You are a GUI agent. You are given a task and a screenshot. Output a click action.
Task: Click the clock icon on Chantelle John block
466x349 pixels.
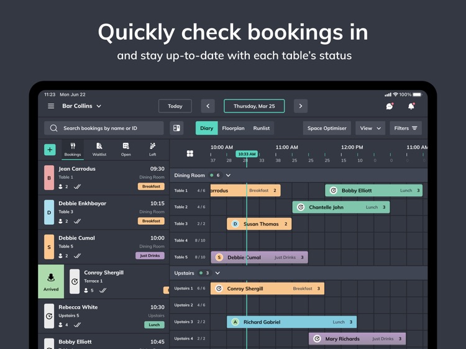301,207
